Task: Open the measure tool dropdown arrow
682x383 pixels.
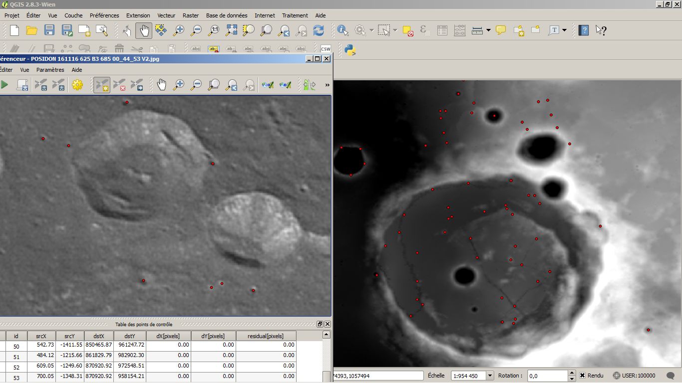Action: pos(488,30)
